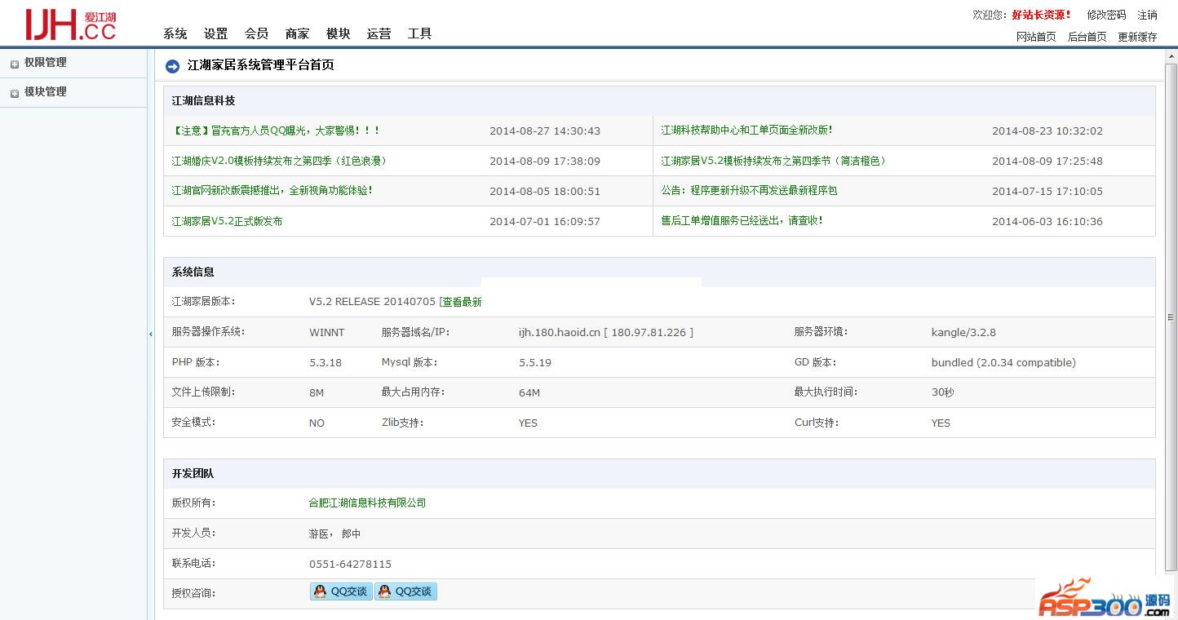Click the second QQ交谈 chat button

point(405,591)
